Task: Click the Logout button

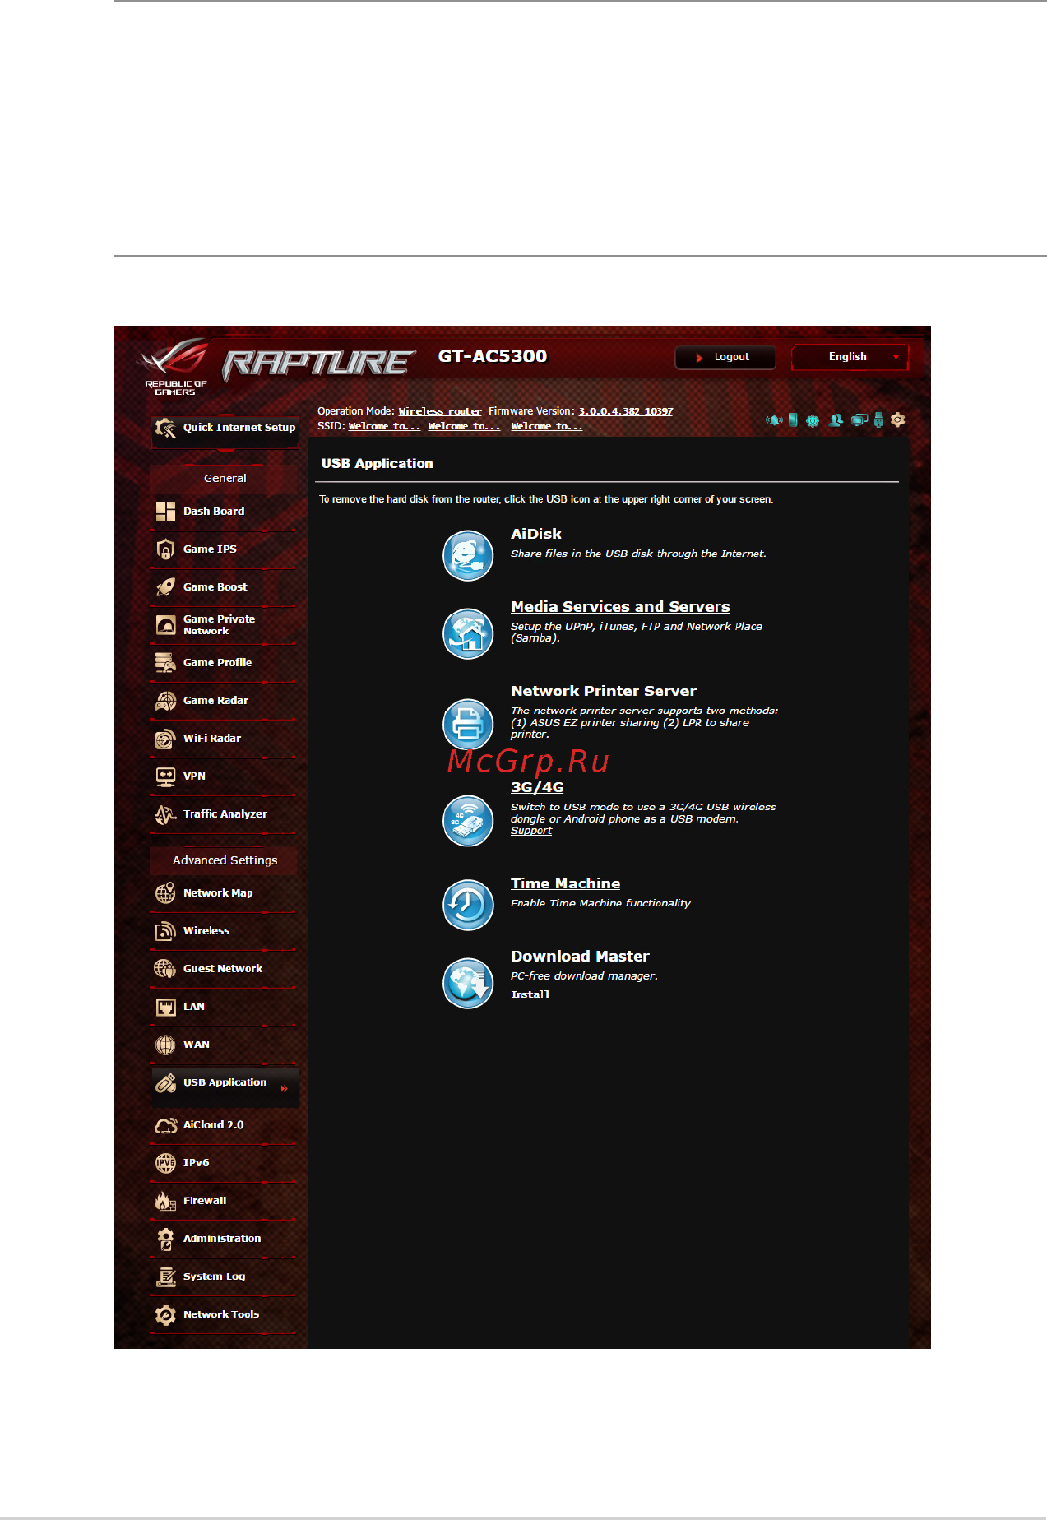Action: (725, 357)
